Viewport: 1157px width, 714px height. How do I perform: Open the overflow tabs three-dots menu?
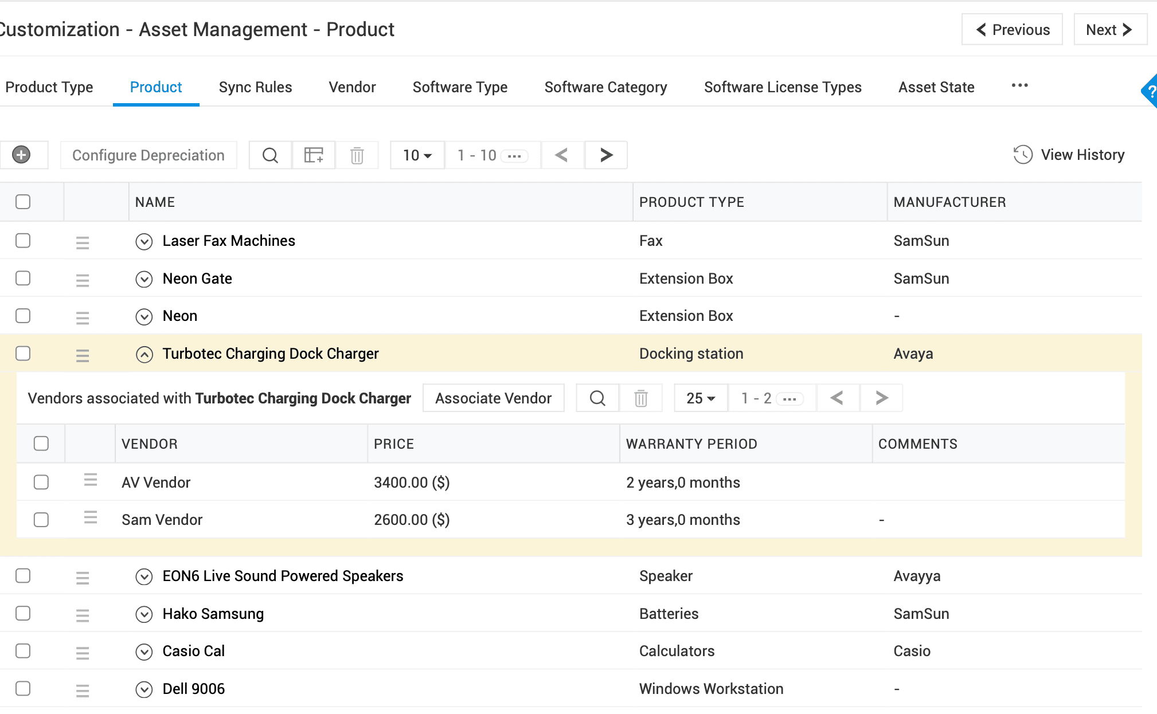pos(1019,86)
